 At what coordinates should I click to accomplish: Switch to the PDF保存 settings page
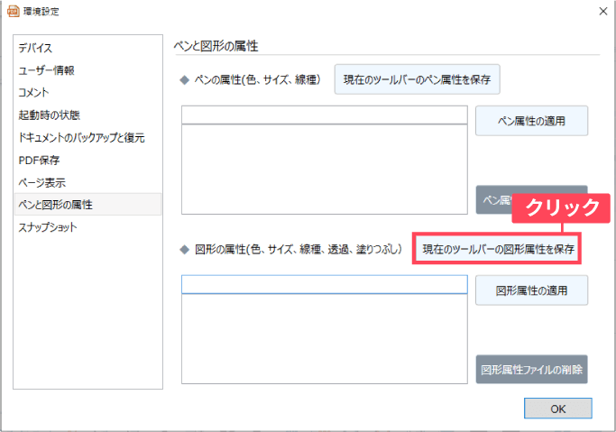(x=39, y=160)
